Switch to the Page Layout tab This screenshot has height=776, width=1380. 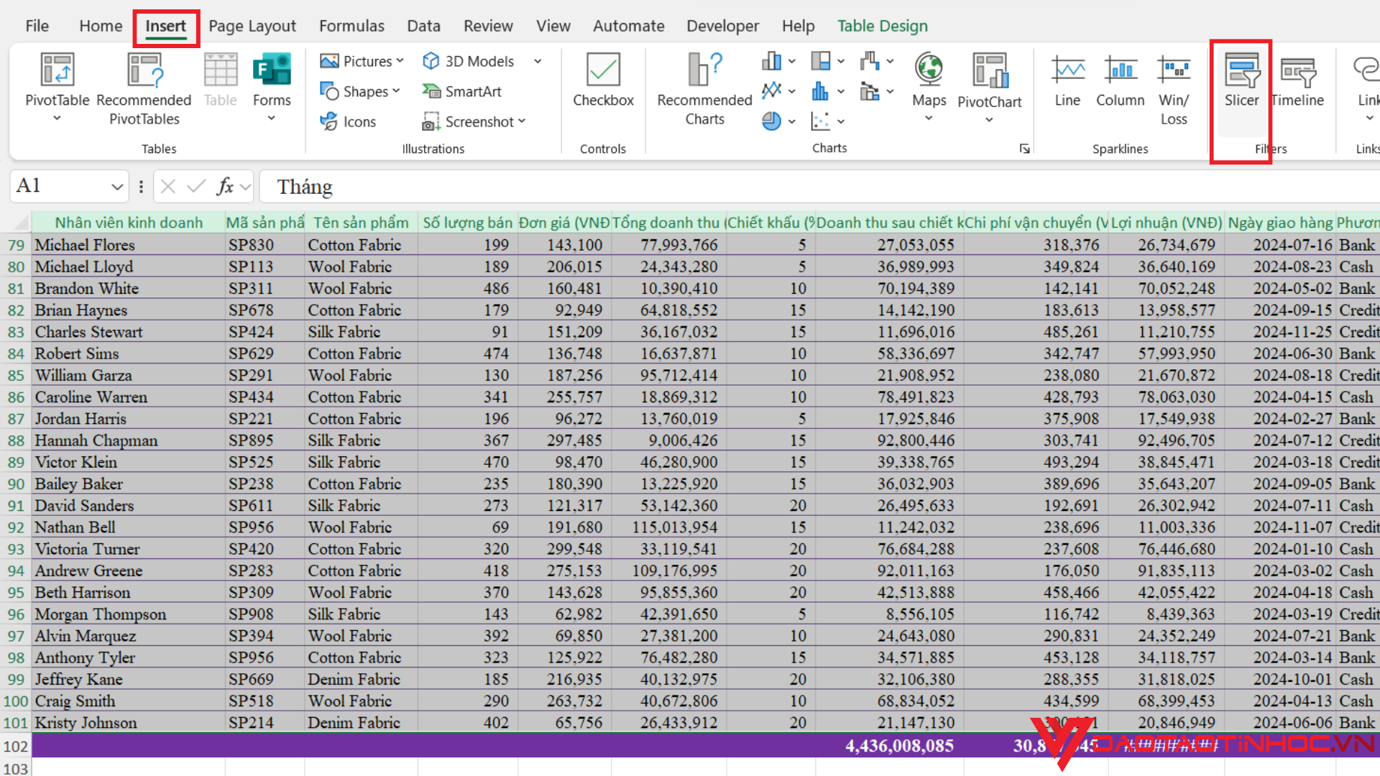click(x=252, y=27)
